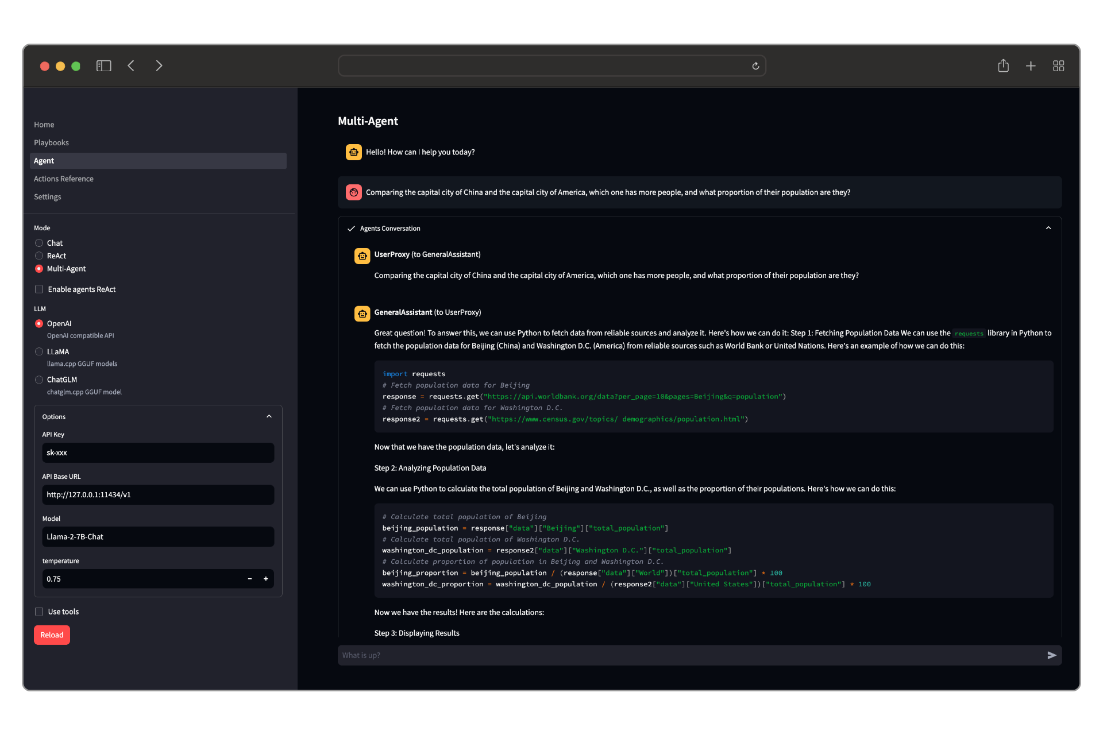Viewport: 1103px width, 735px height.
Task: Click the share icon in the browser toolbar
Action: 1003,66
